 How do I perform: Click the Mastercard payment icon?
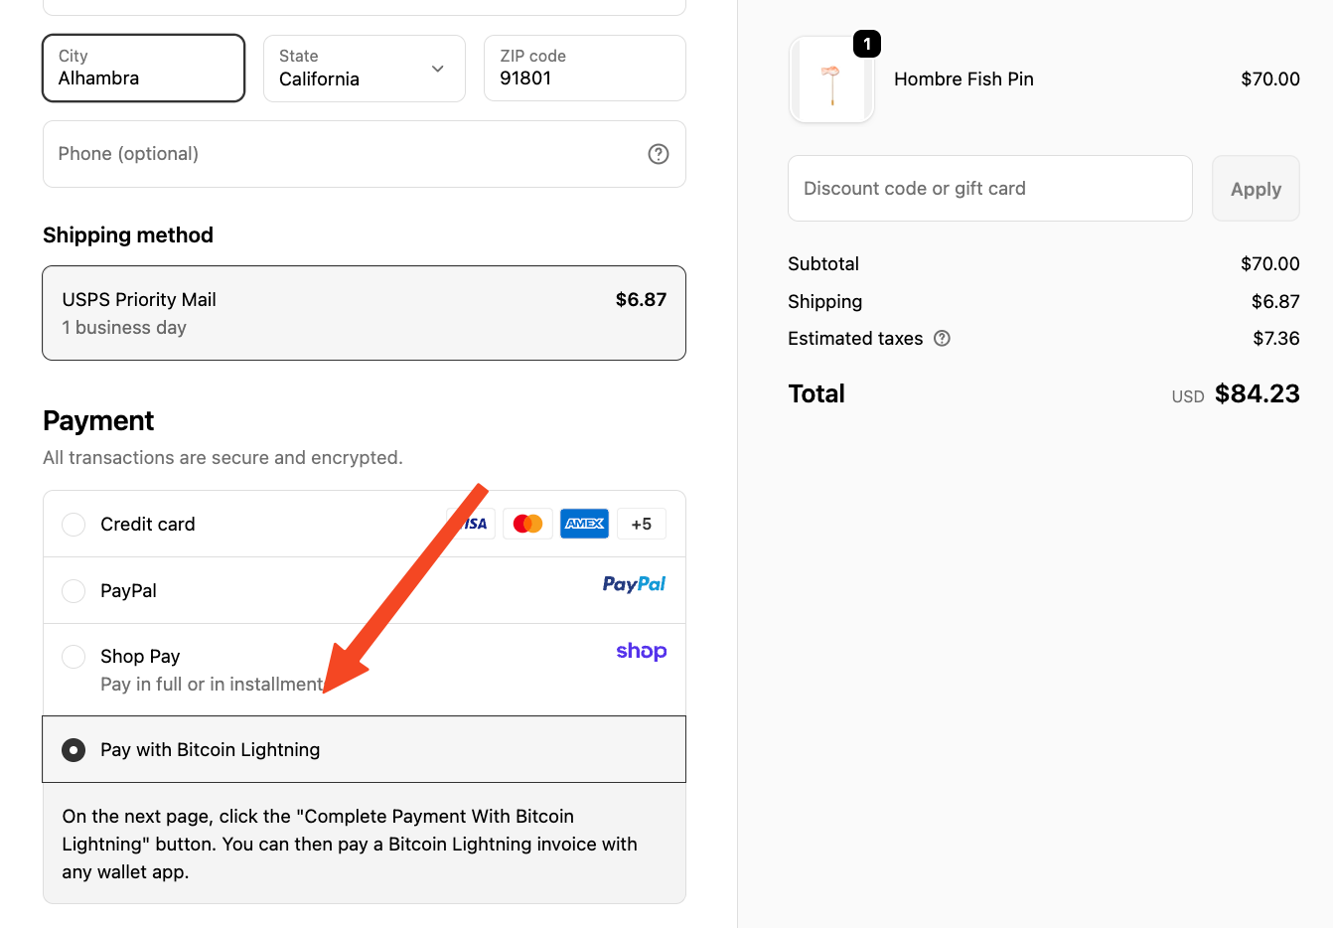tap(527, 524)
